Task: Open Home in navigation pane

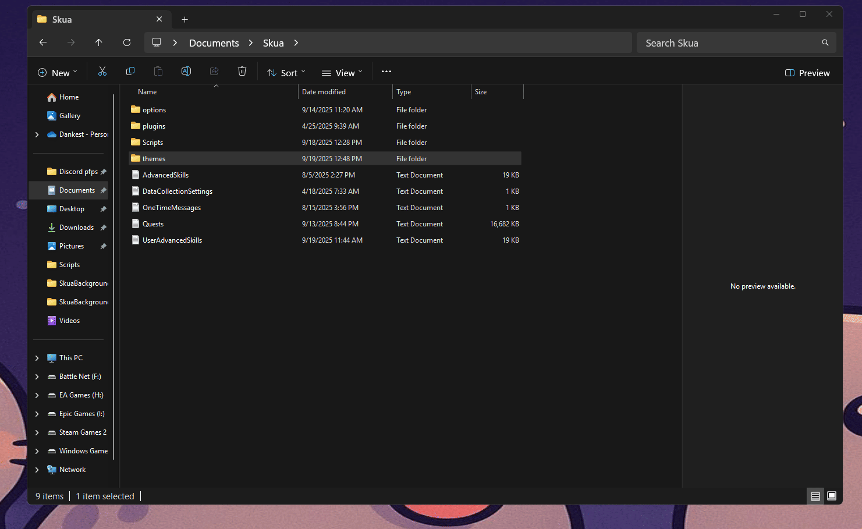Action: pos(69,97)
